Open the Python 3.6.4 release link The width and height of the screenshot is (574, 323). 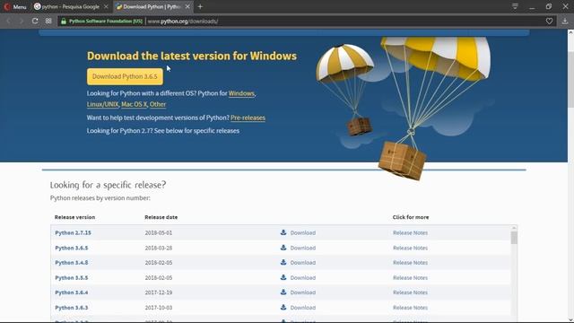click(72, 292)
